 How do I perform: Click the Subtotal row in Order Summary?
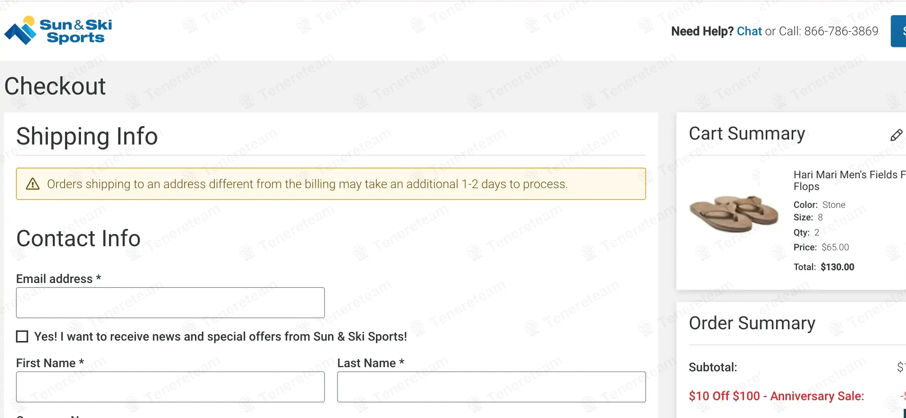[713, 367]
